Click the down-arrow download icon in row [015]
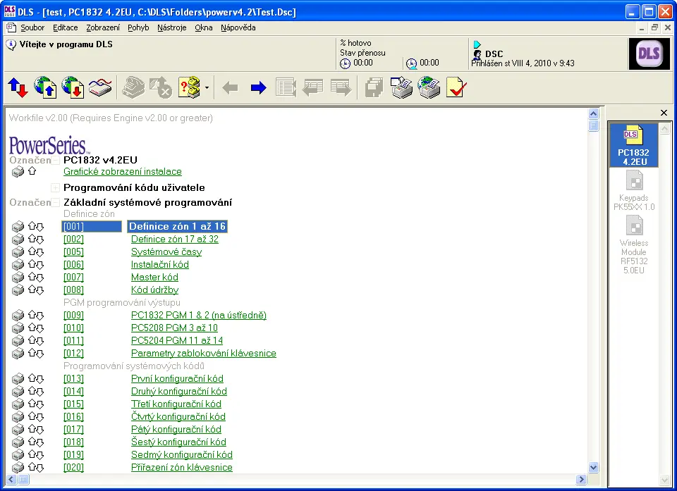The width and height of the screenshot is (677, 491). [39, 404]
